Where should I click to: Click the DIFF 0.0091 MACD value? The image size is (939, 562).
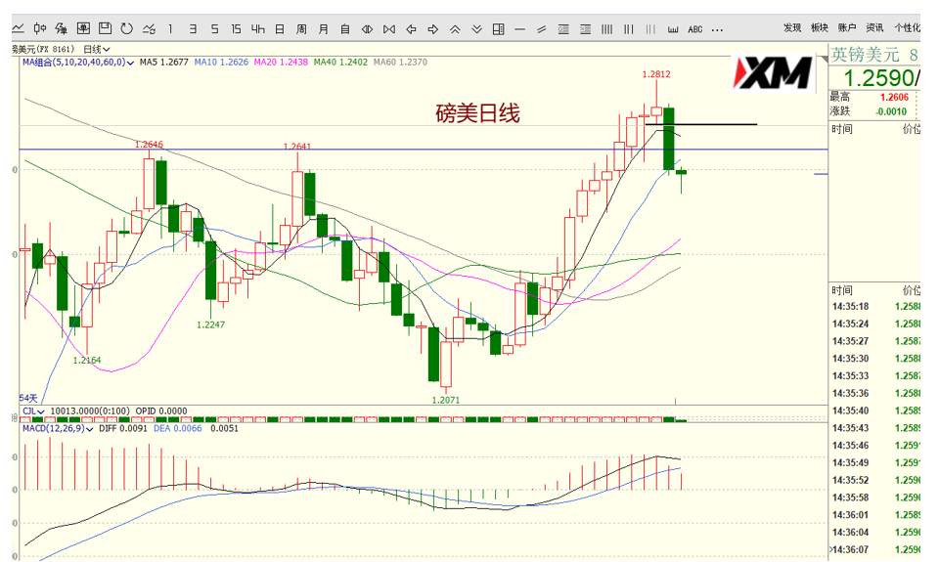(x=123, y=428)
